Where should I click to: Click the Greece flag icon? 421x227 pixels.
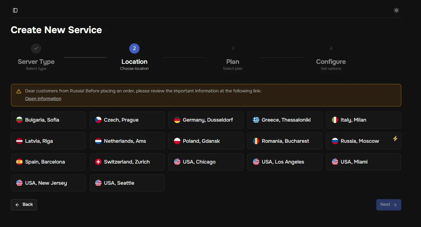click(256, 120)
